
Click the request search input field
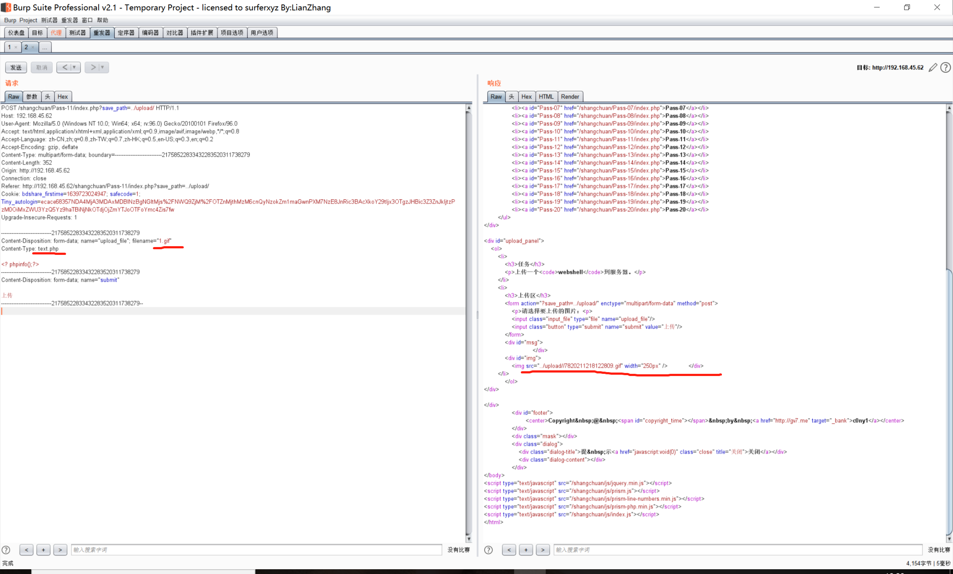(256, 550)
